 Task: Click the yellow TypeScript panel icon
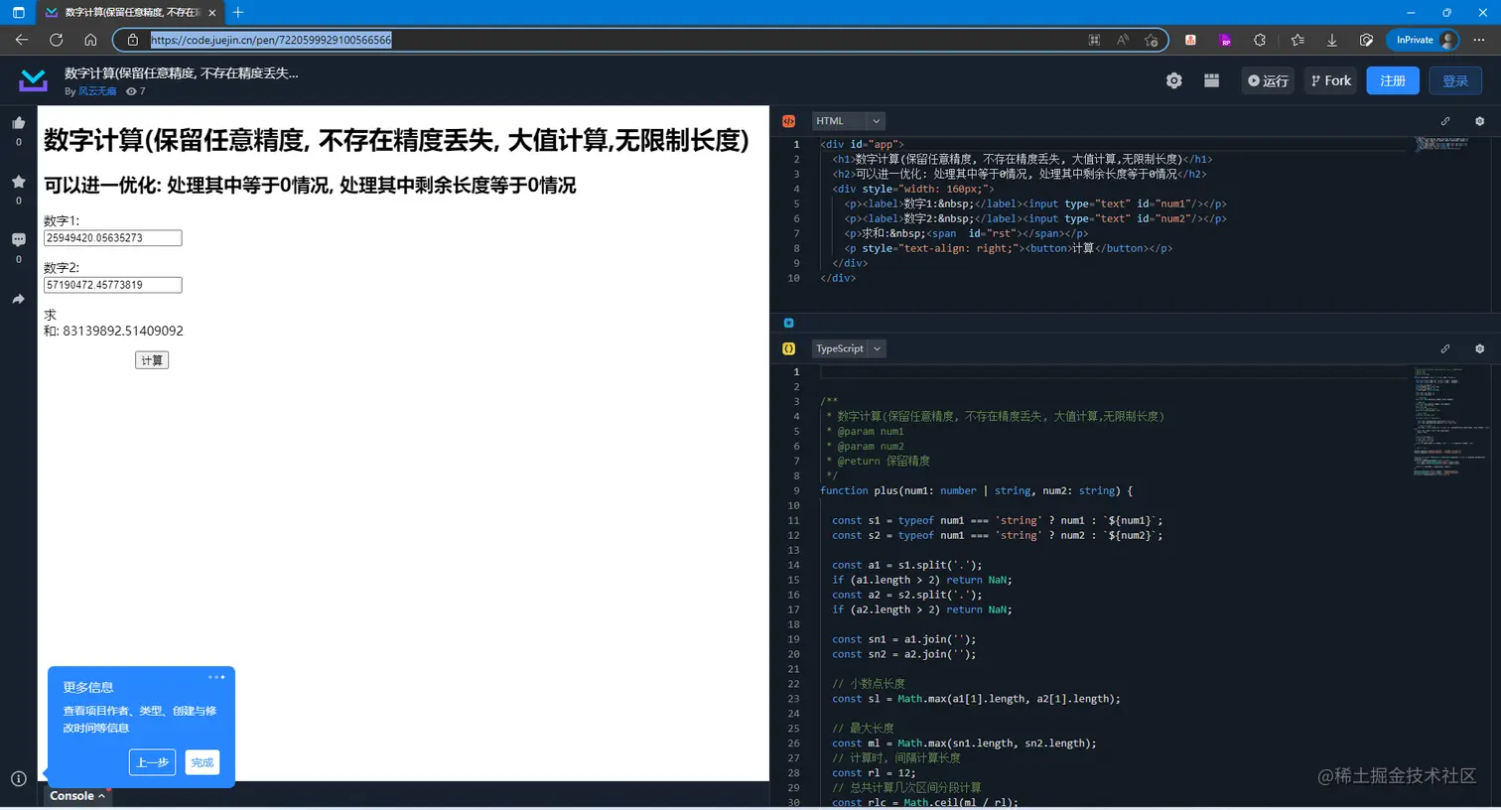788,348
